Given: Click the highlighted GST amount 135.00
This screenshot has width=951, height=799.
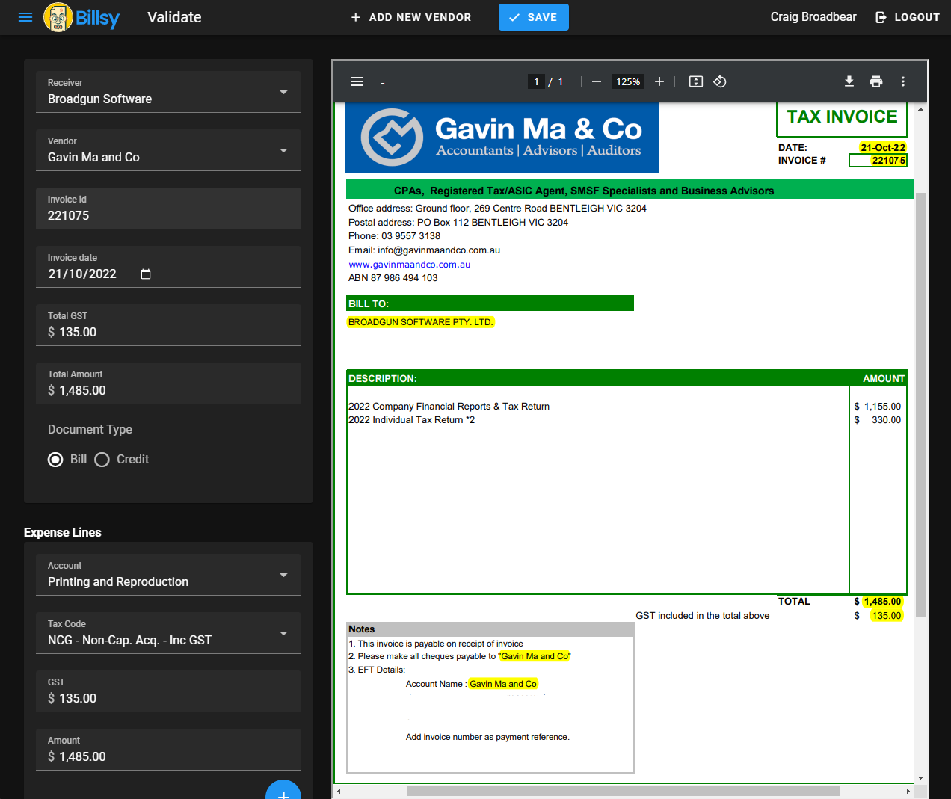Looking at the screenshot, I should tap(887, 616).
